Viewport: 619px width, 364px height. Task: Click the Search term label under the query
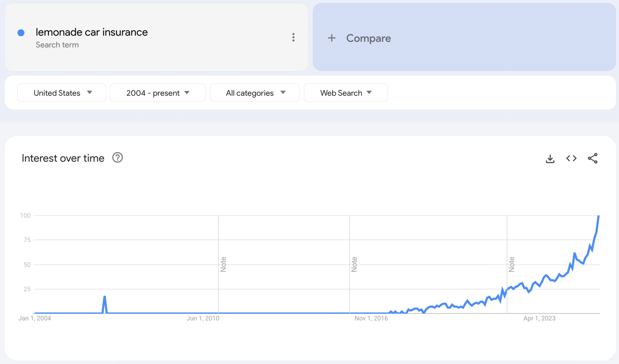tap(57, 45)
